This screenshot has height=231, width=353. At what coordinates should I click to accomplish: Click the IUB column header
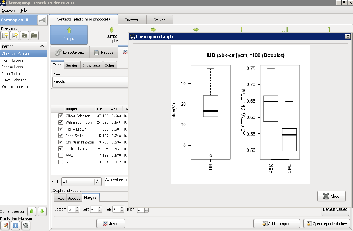(x=103, y=109)
